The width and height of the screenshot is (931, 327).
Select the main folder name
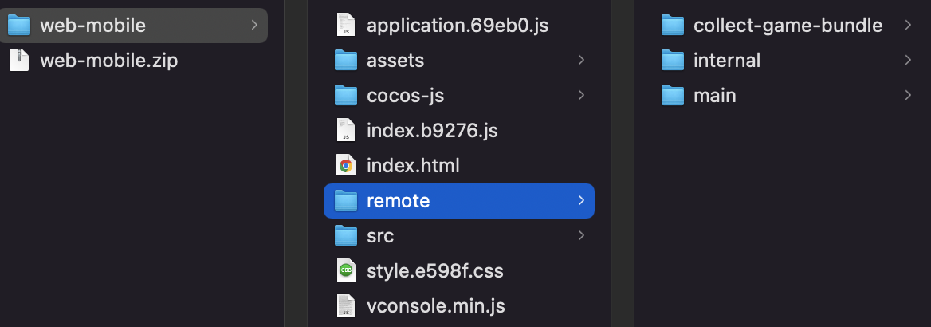click(x=714, y=96)
